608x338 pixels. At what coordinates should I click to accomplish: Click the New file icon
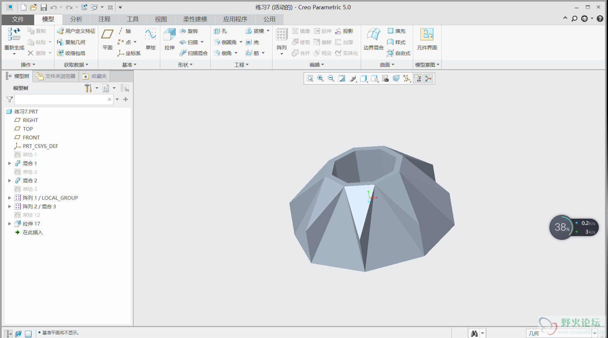click(24, 7)
